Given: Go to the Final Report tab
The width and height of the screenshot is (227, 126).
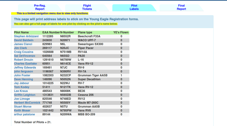Looking at the screenshot, I should pos(181,7).
